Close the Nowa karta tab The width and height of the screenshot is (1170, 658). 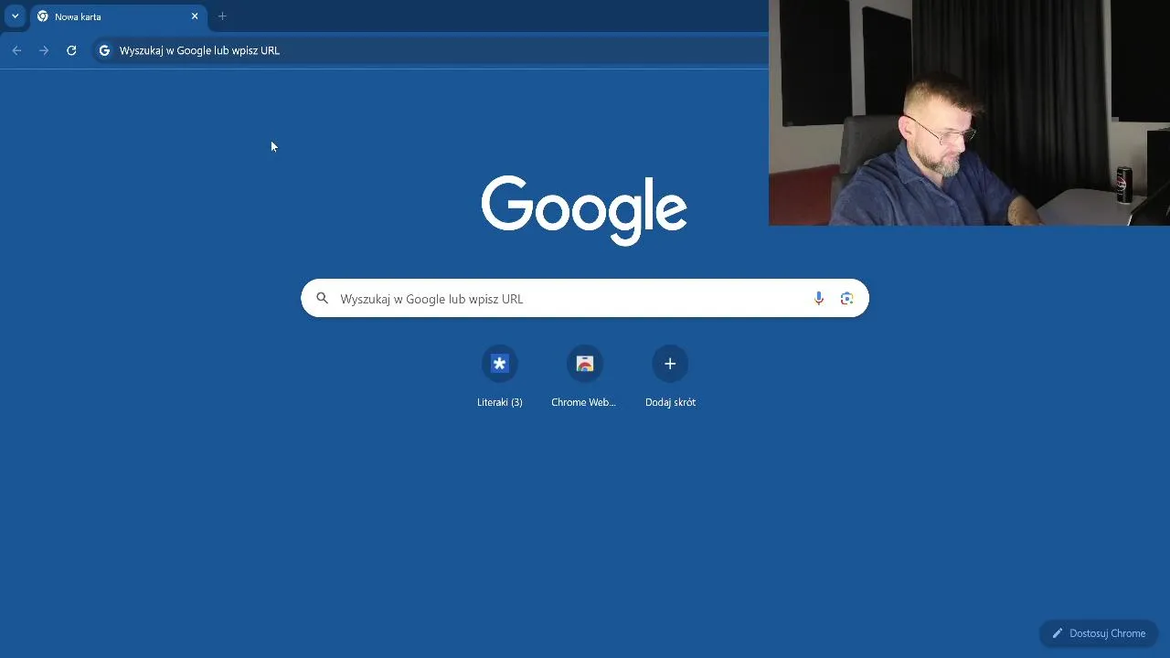click(x=195, y=16)
